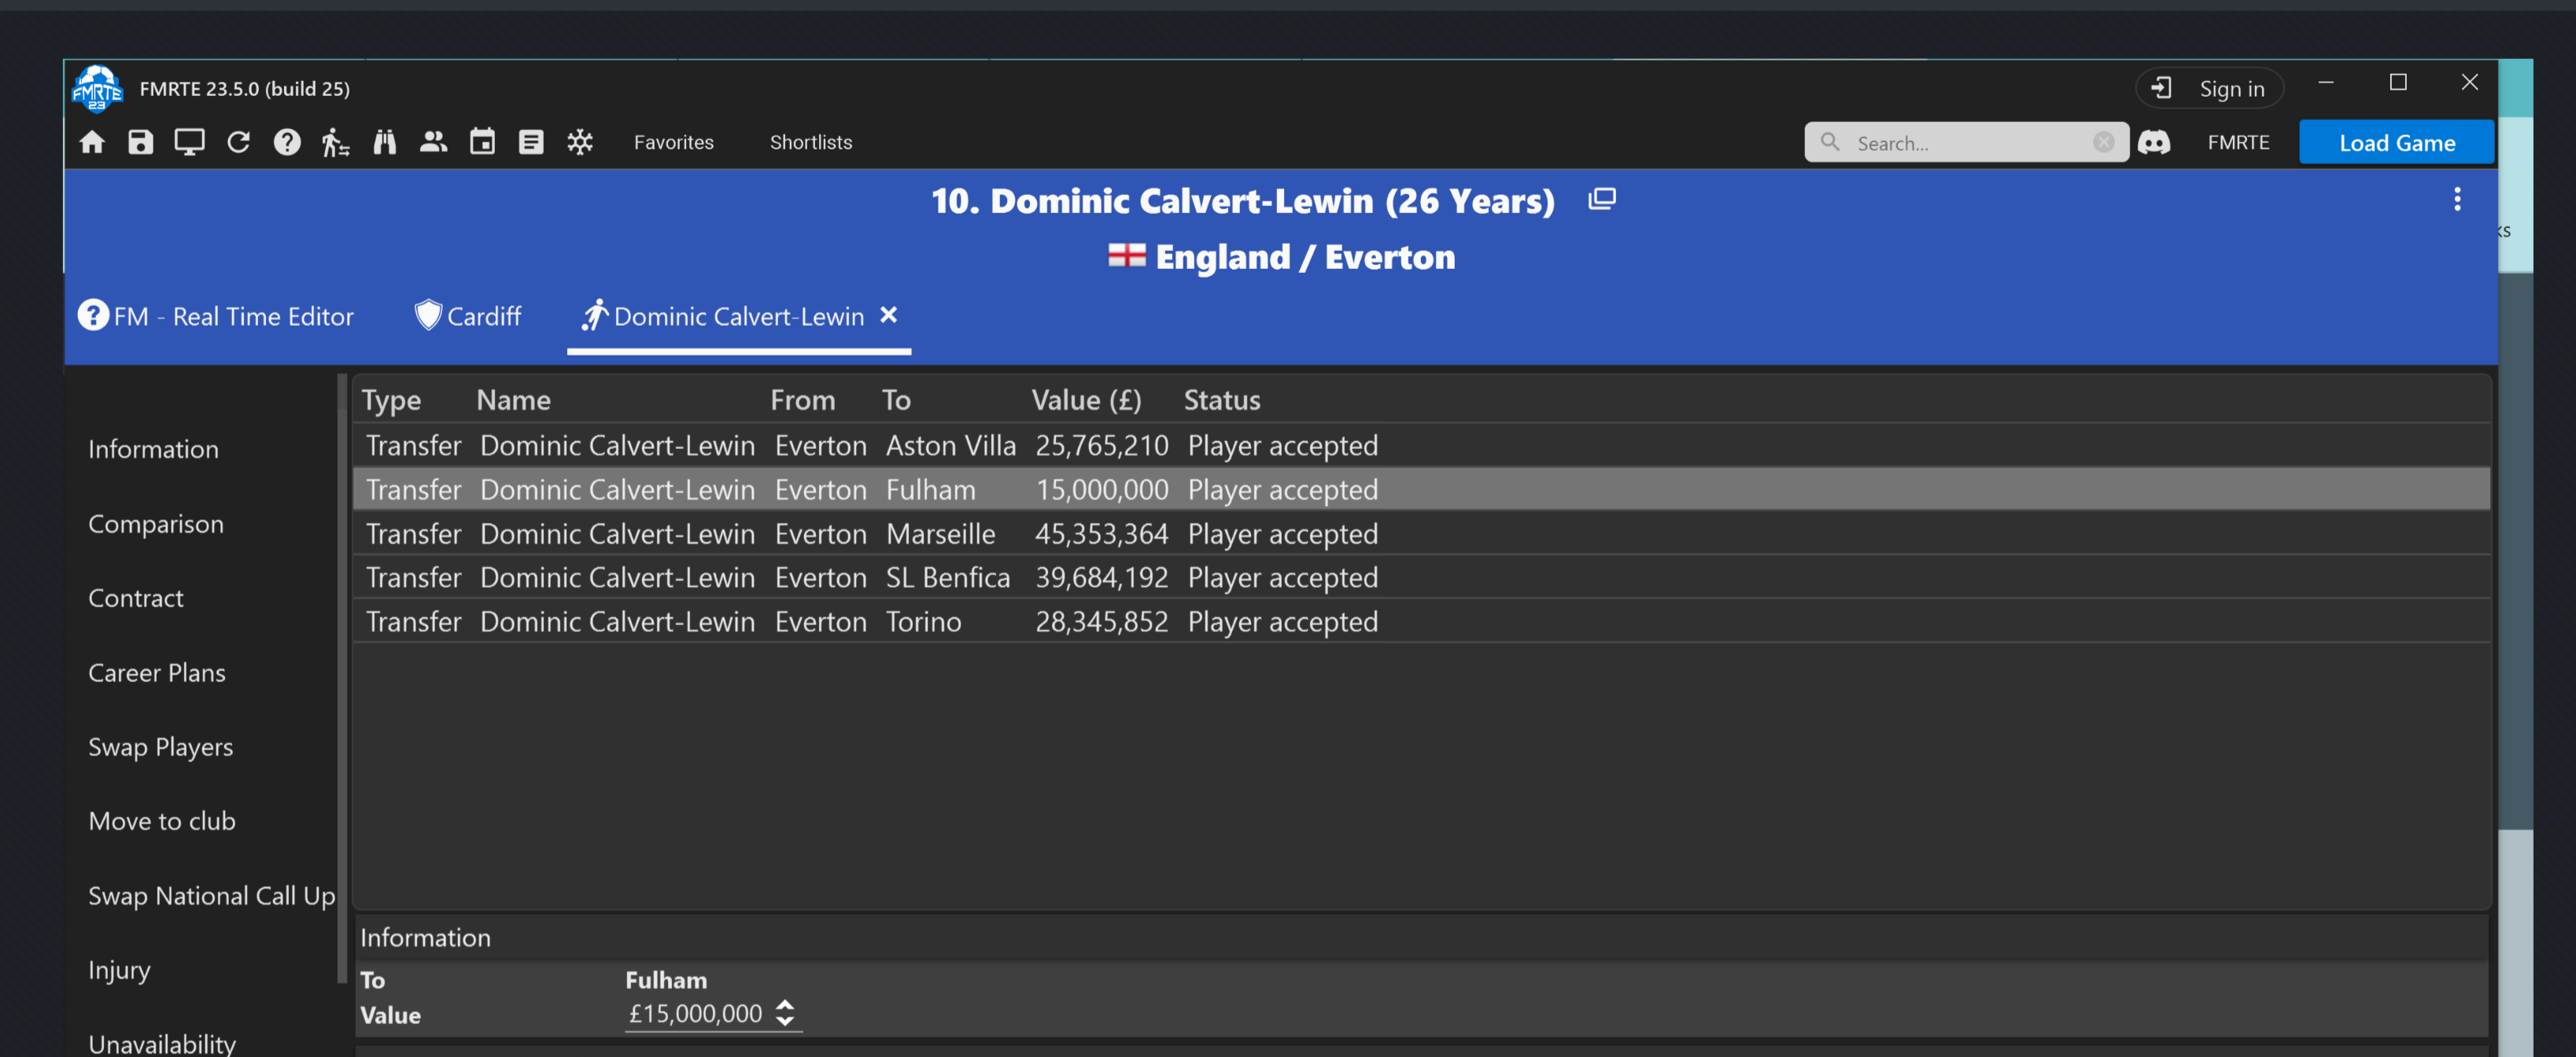Image resolution: width=2576 pixels, height=1057 pixels.
Task: Switch to the Cardiff tab
Action: [468, 316]
